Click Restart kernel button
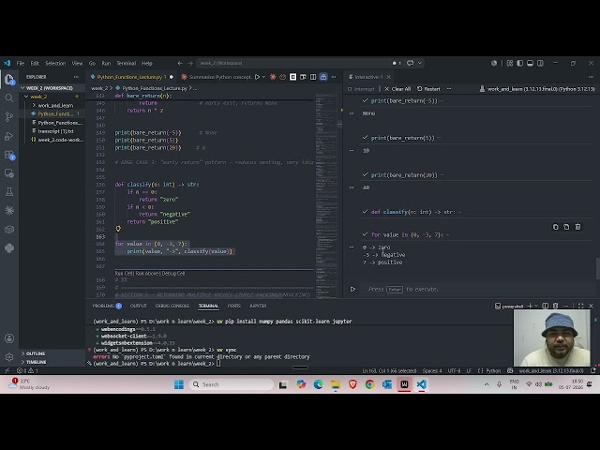Screen dimensions: 600x450 tap(428, 89)
